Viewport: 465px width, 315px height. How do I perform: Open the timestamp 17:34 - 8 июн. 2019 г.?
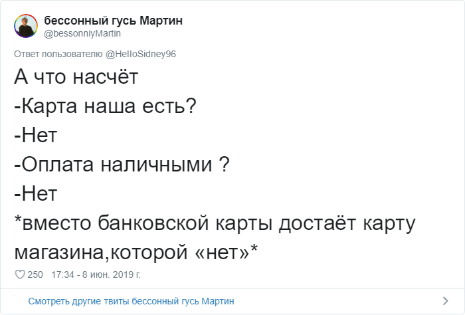96,274
